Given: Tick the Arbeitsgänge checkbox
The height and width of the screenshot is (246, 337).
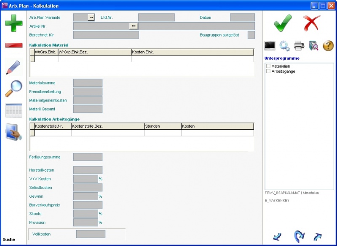Looking at the screenshot, I should (268, 71).
